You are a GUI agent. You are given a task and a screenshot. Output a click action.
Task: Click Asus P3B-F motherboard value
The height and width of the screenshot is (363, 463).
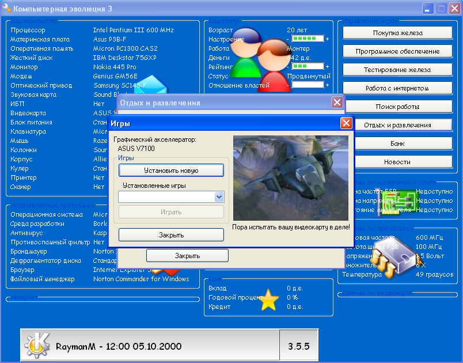click(x=109, y=39)
